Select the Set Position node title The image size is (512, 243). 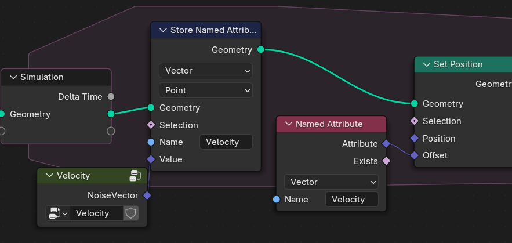458,65
